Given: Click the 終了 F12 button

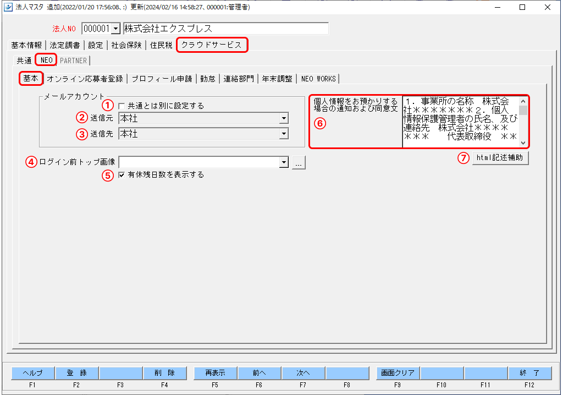Looking at the screenshot, I should click(x=530, y=373).
